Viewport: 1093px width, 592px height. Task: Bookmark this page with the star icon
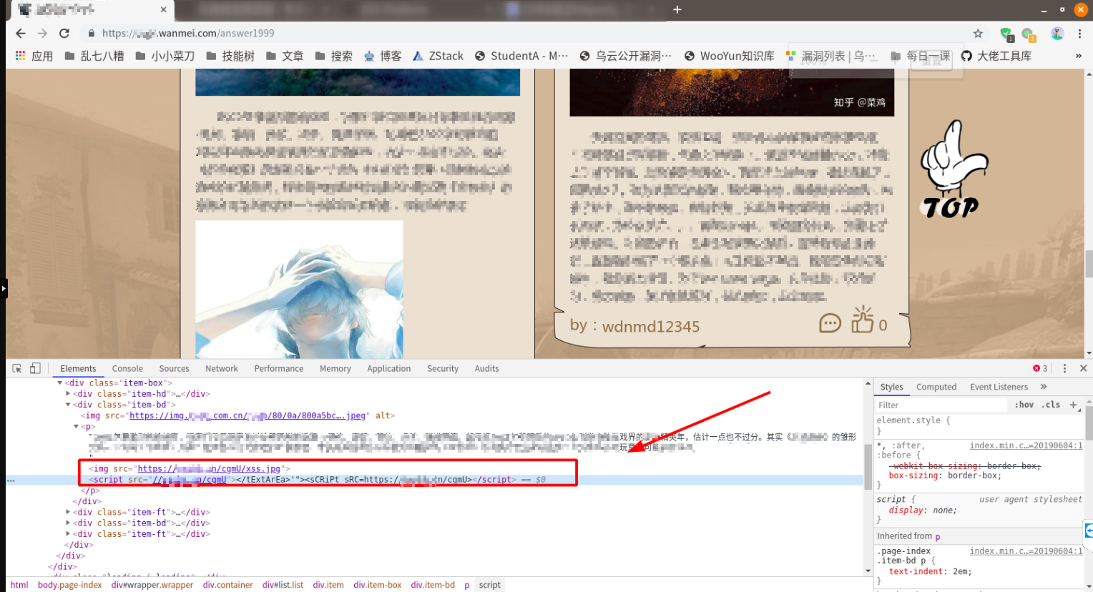(978, 34)
